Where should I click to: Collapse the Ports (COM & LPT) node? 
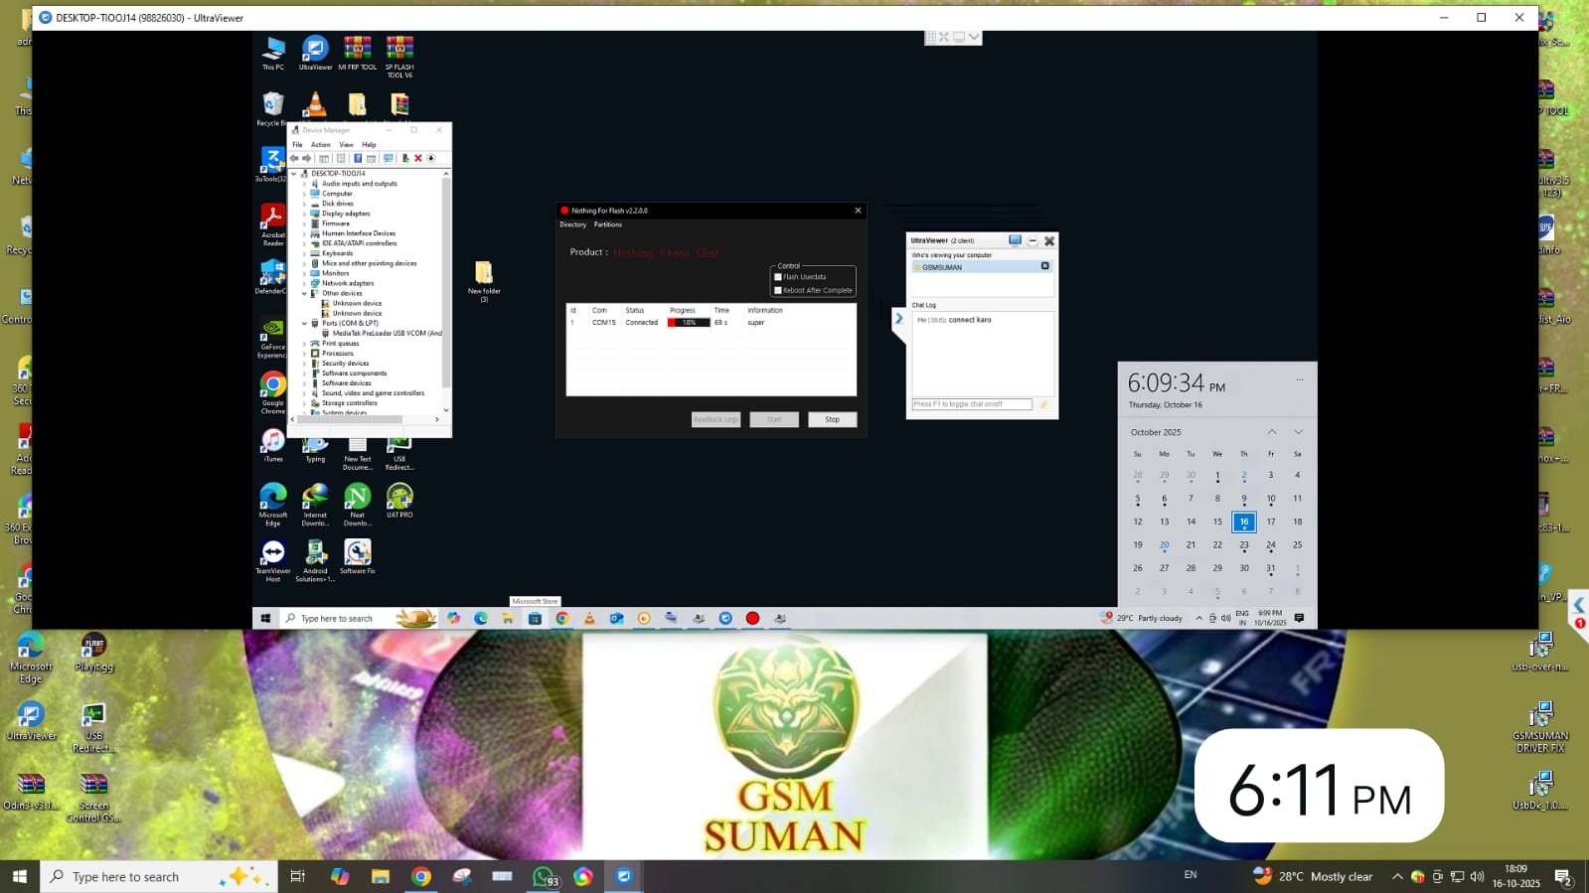[x=304, y=323]
